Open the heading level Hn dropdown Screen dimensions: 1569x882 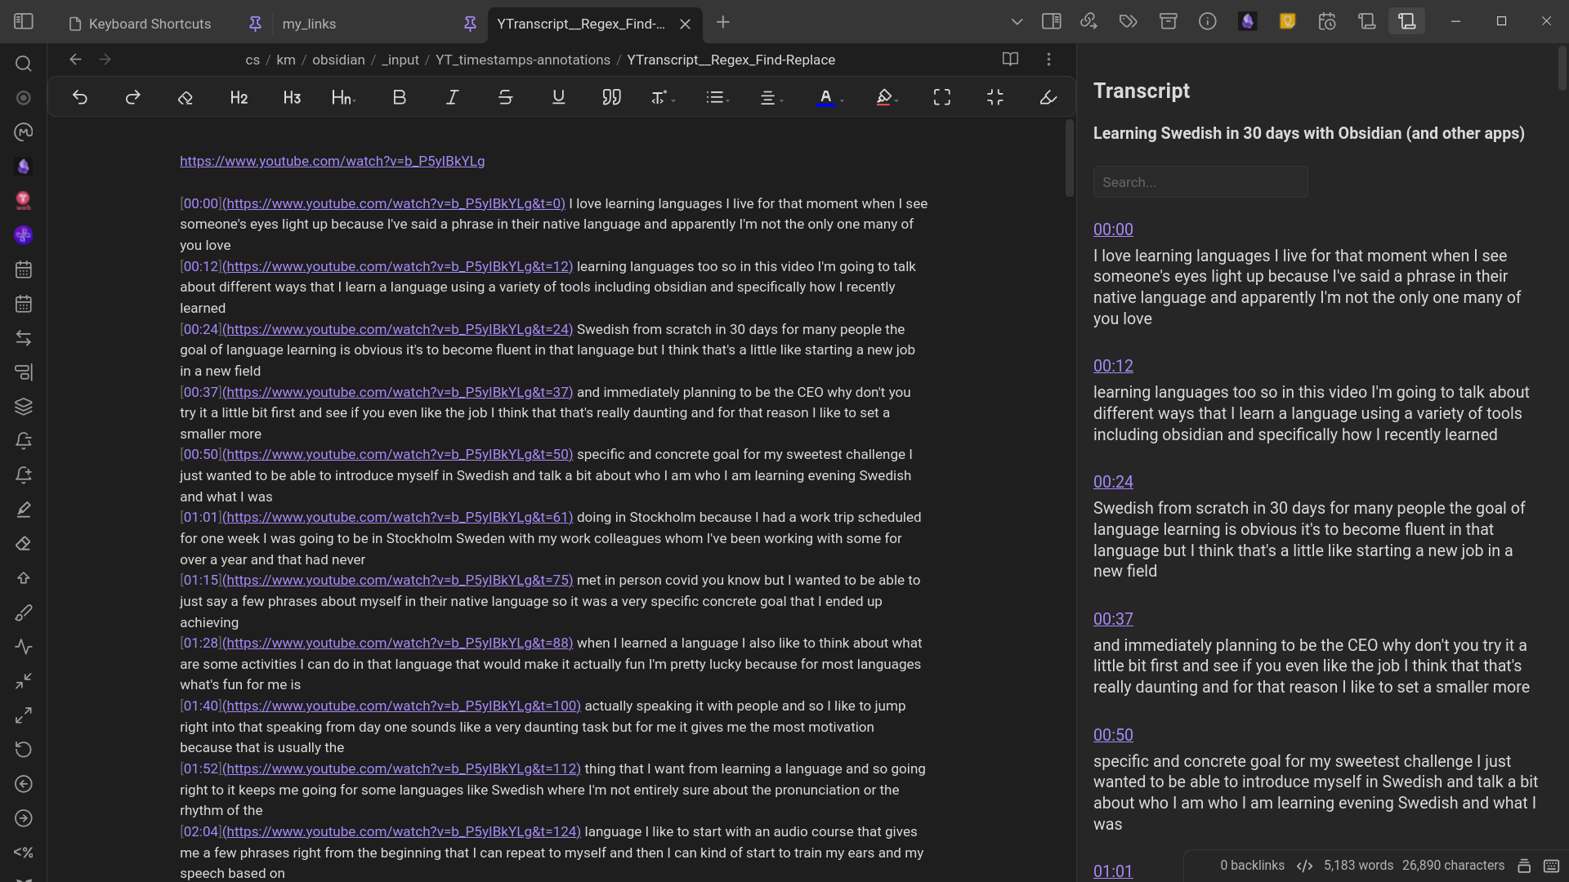point(342,97)
